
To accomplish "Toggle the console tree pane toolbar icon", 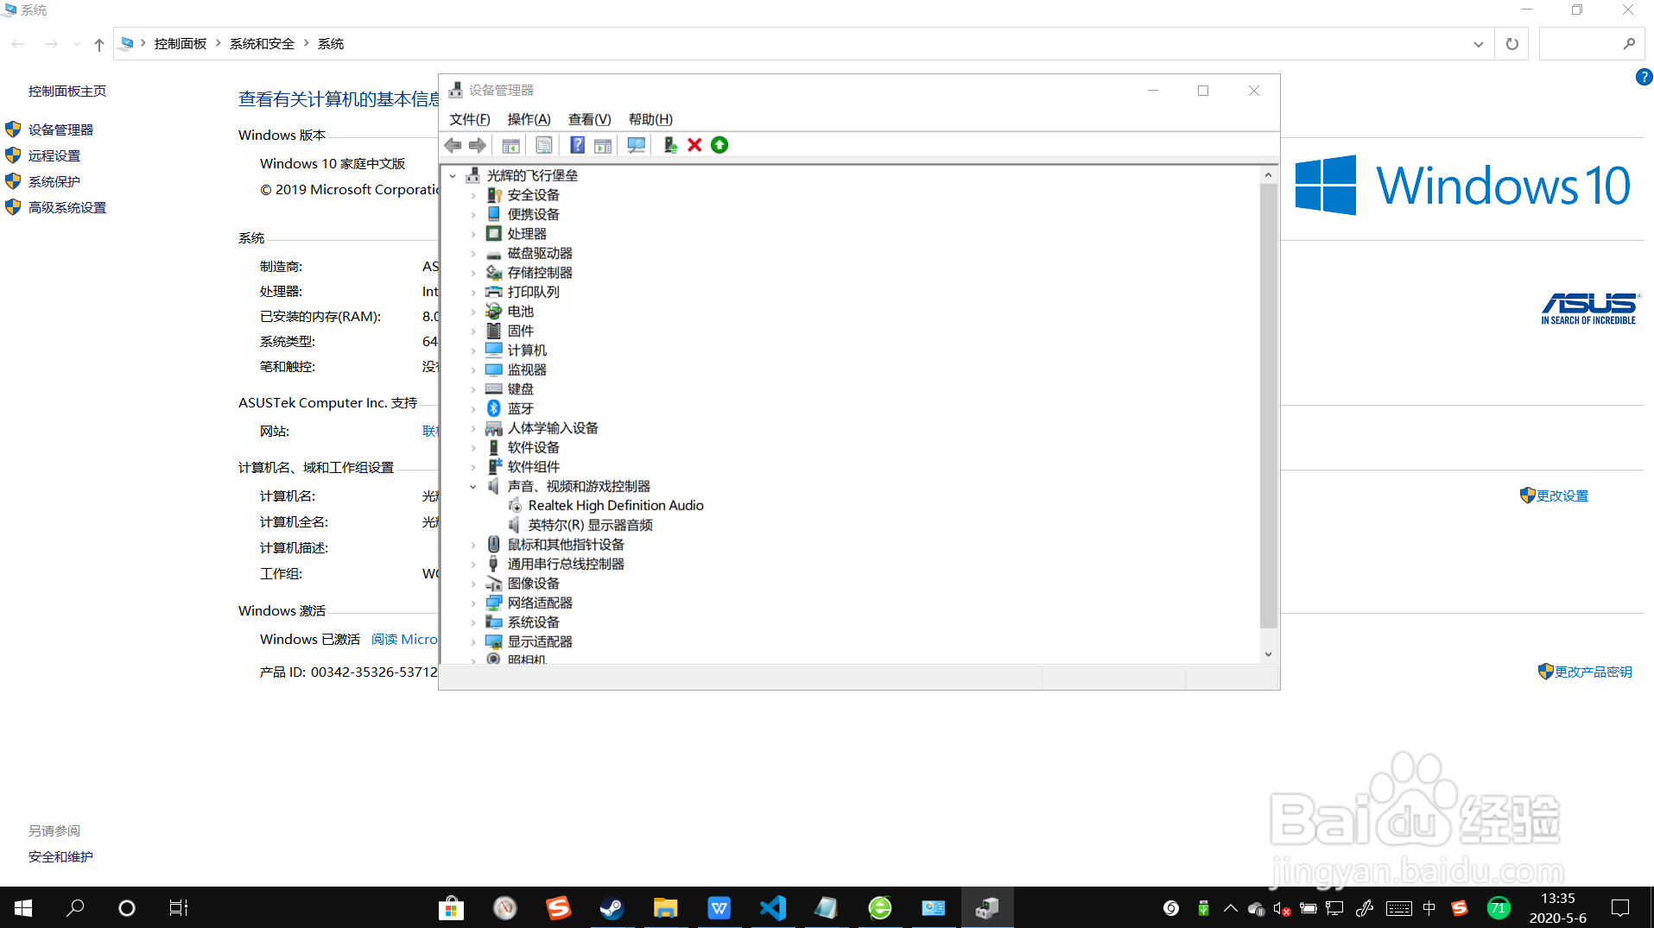I will [510, 145].
